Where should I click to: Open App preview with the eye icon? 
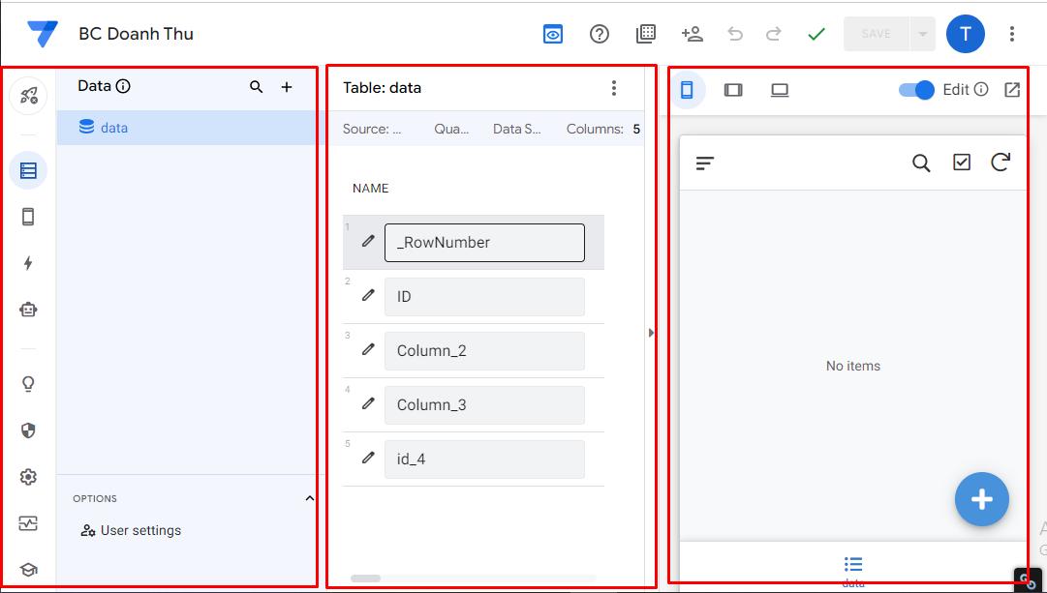tap(552, 33)
